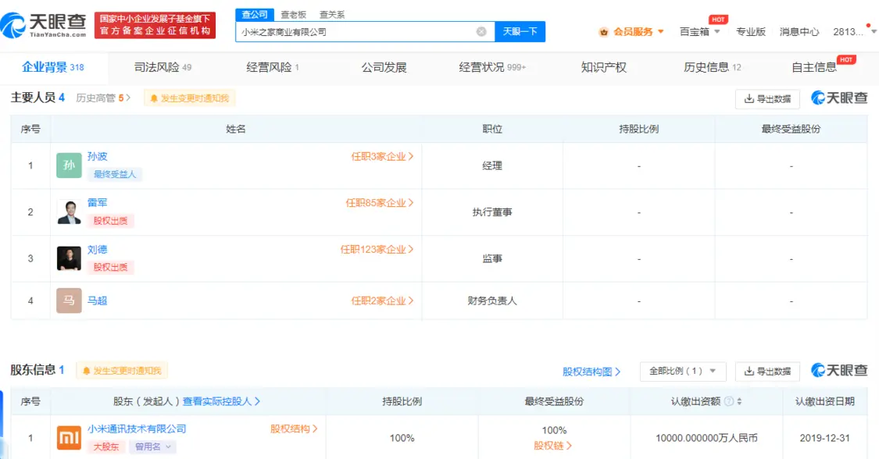Click the 财务负责人 position cell

point(492,301)
